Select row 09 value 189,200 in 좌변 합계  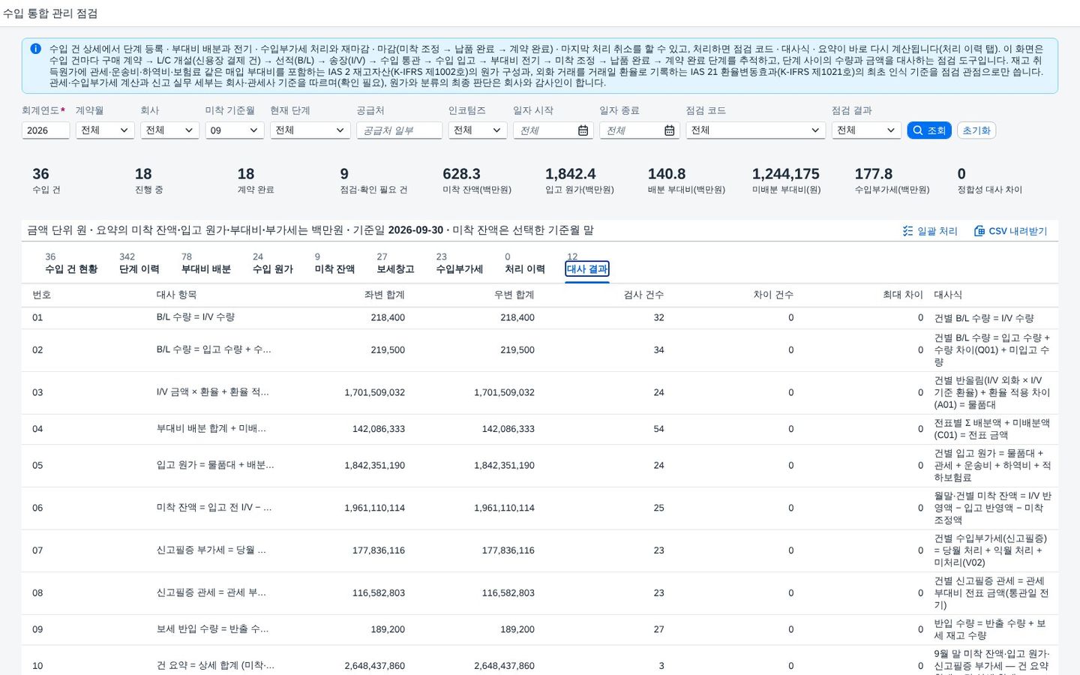pos(388,629)
